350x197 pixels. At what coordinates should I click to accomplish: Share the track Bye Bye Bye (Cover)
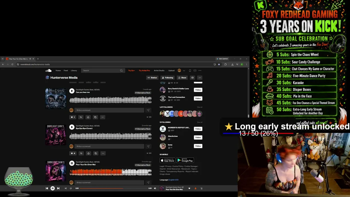click(x=88, y=153)
